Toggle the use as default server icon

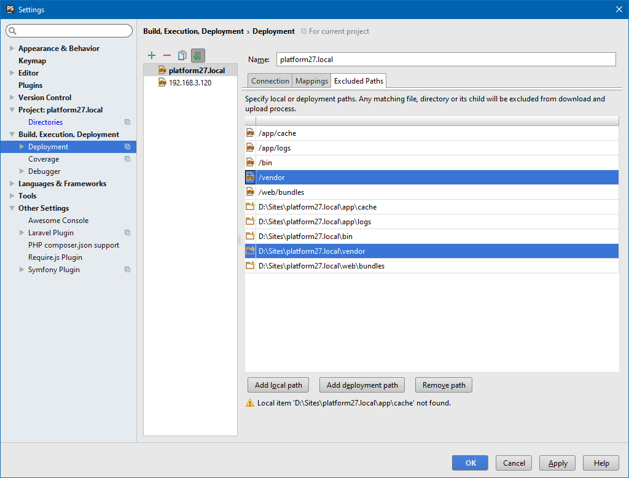click(197, 56)
